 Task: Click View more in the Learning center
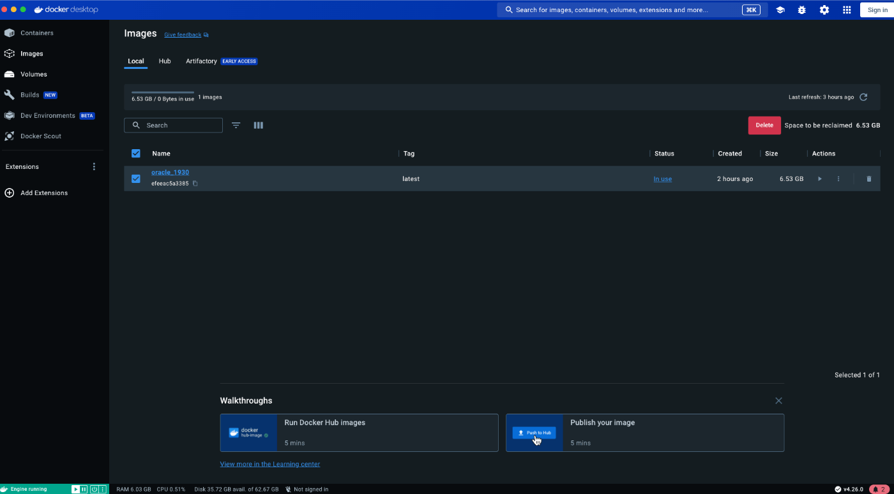pyautogui.click(x=270, y=464)
